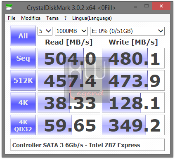This screenshot has width=175, height=160.
Task: Minimize the CrystalDiskMark window
Action: pos(135,6)
